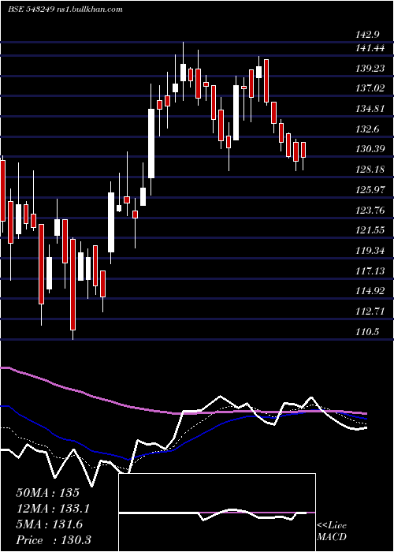The width and height of the screenshot is (394, 552).
Task: Click the 128.18 price axis label
Action: (370, 170)
